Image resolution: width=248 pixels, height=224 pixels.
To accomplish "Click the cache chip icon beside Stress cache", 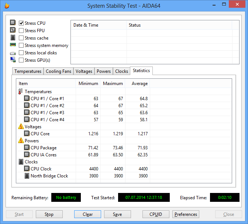I will click(x=13, y=38).
